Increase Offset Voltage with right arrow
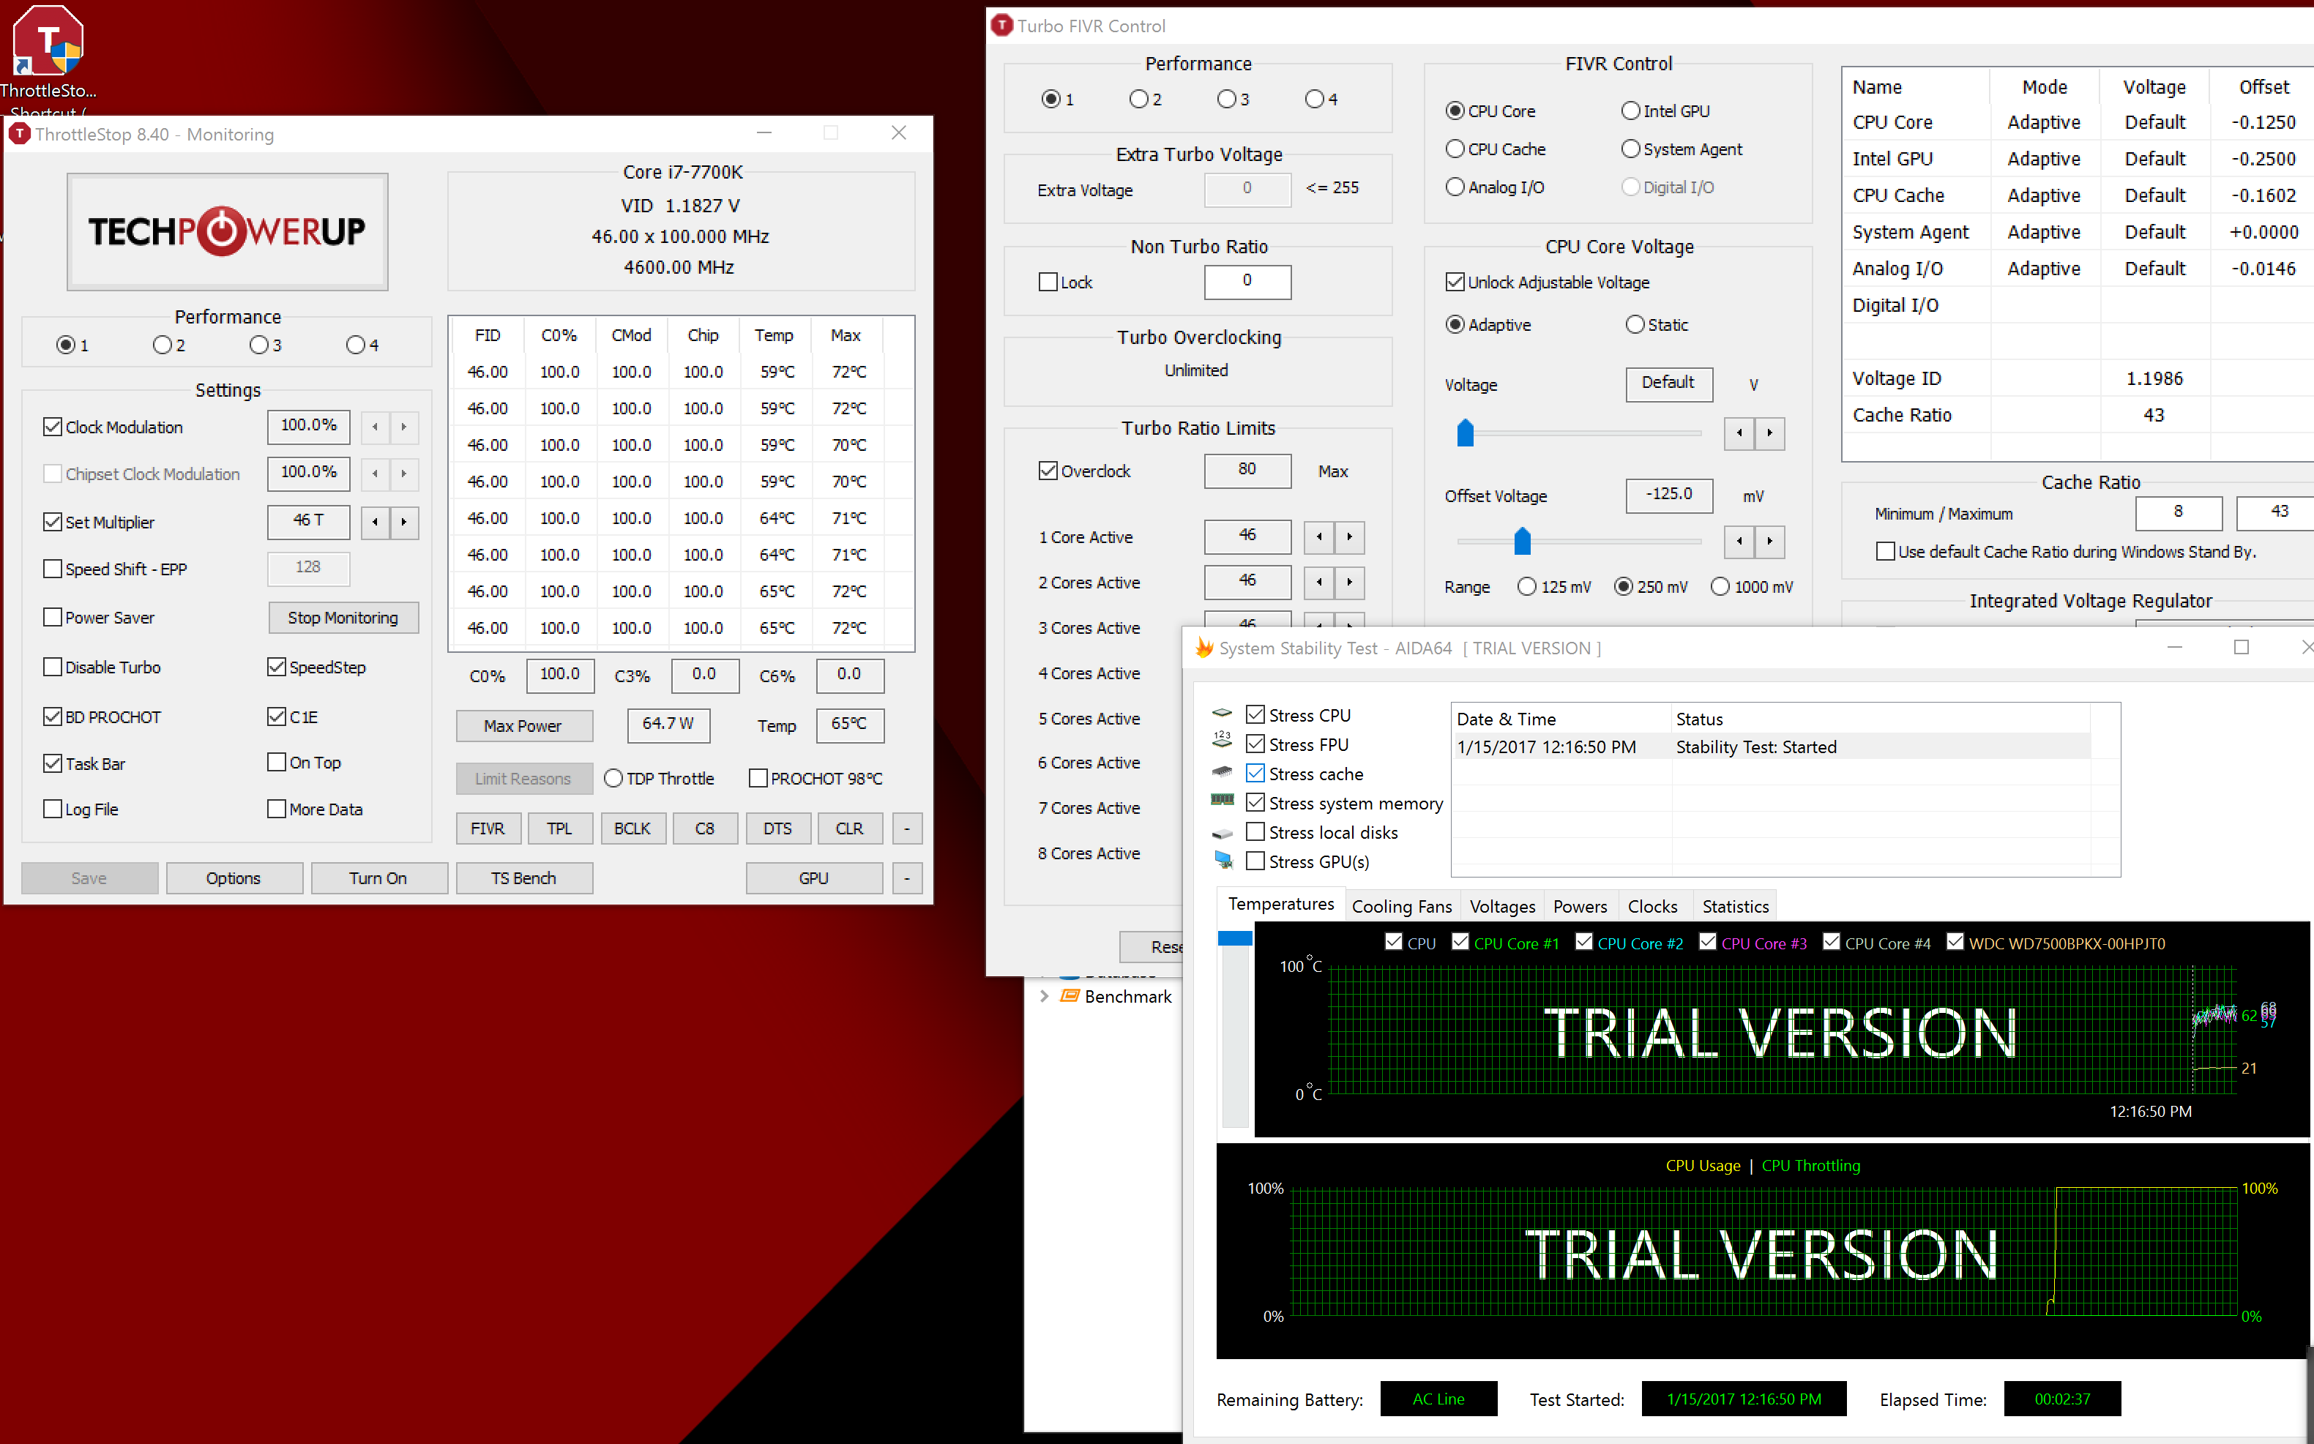The width and height of the screenshot is (2314, 1444). (1769, 542)
